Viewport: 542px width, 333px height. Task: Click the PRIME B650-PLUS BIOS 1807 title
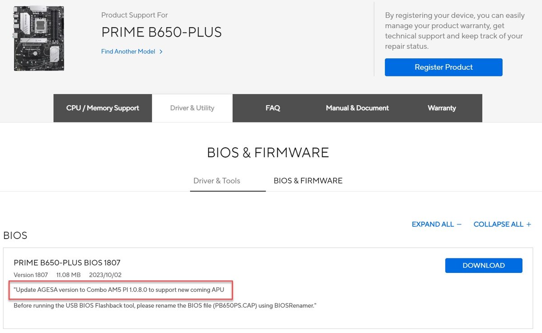[67, 263]
